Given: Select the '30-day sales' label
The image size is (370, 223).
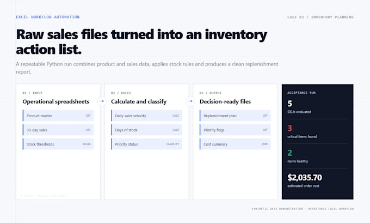Looking at the screenshot, I should click(x=37, y=130).
